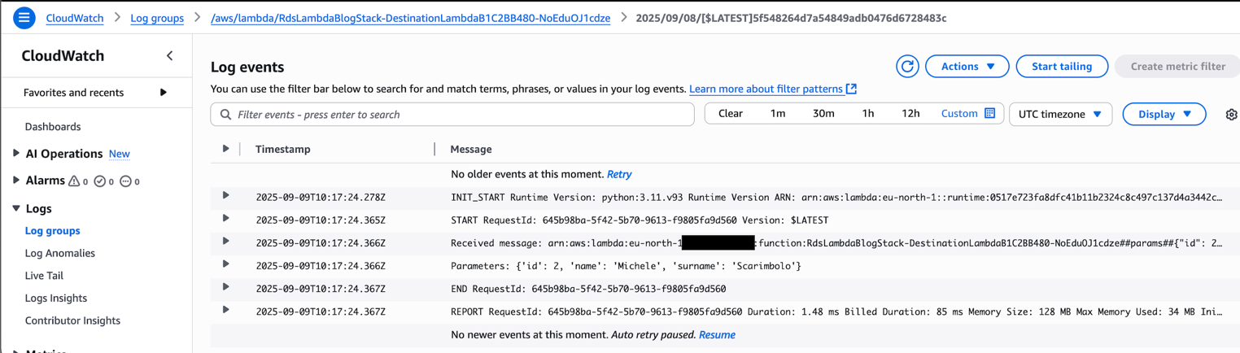This screenshot has width=1240, height=353.
Task: Collapse the Logs section
Action: pyautogui.click(x=15, y=209)
